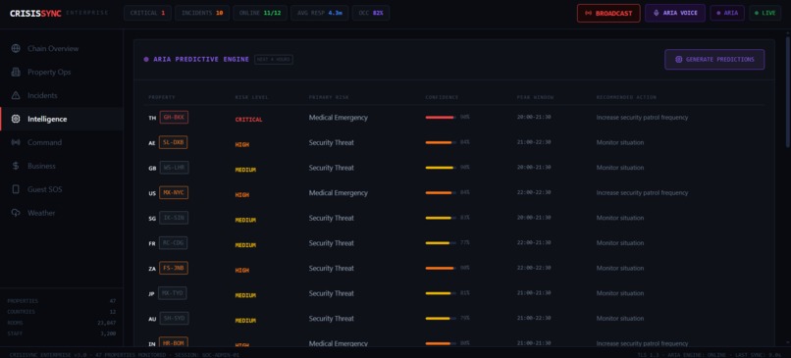Screen dimensions: 791x358
Task: Click the ARIA Predictive Engine title
Action: point(201,60)
